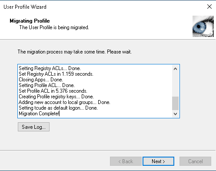
Task: Click the 'Setting Profile ACL... Done.' line
Action: click(47, 85)
